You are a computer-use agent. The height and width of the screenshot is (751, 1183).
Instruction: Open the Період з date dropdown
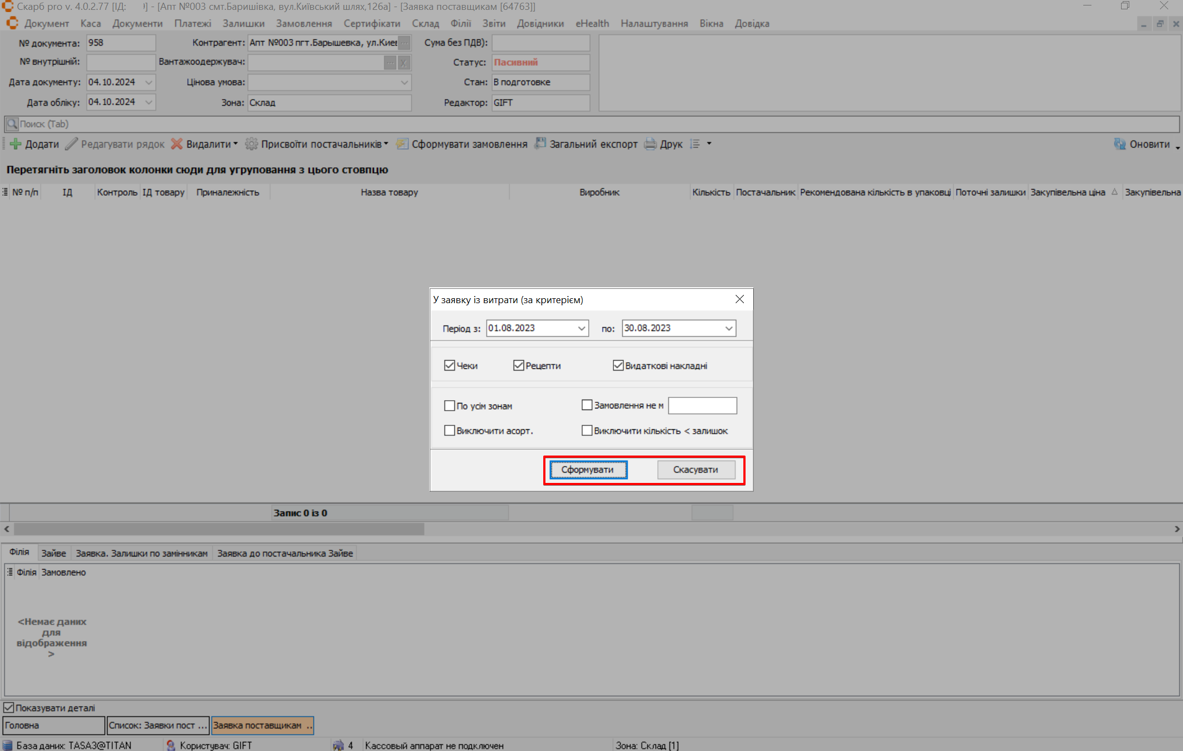coord(582,328)
